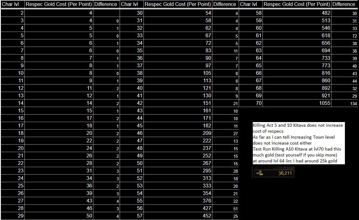Select respec cost cell 618
The width and height of the screenshot is (359, 220).
click(x=297, y=35)
